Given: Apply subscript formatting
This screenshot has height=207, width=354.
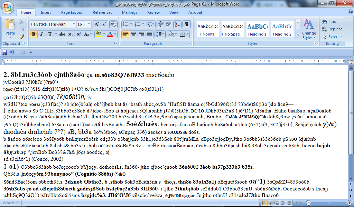Looking at the screenshot, I should (71, 34).
